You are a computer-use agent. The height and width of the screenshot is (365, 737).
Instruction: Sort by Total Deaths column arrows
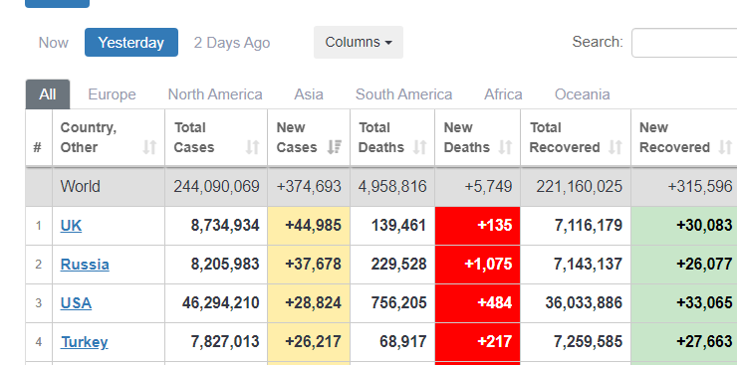tap(419, 147)
